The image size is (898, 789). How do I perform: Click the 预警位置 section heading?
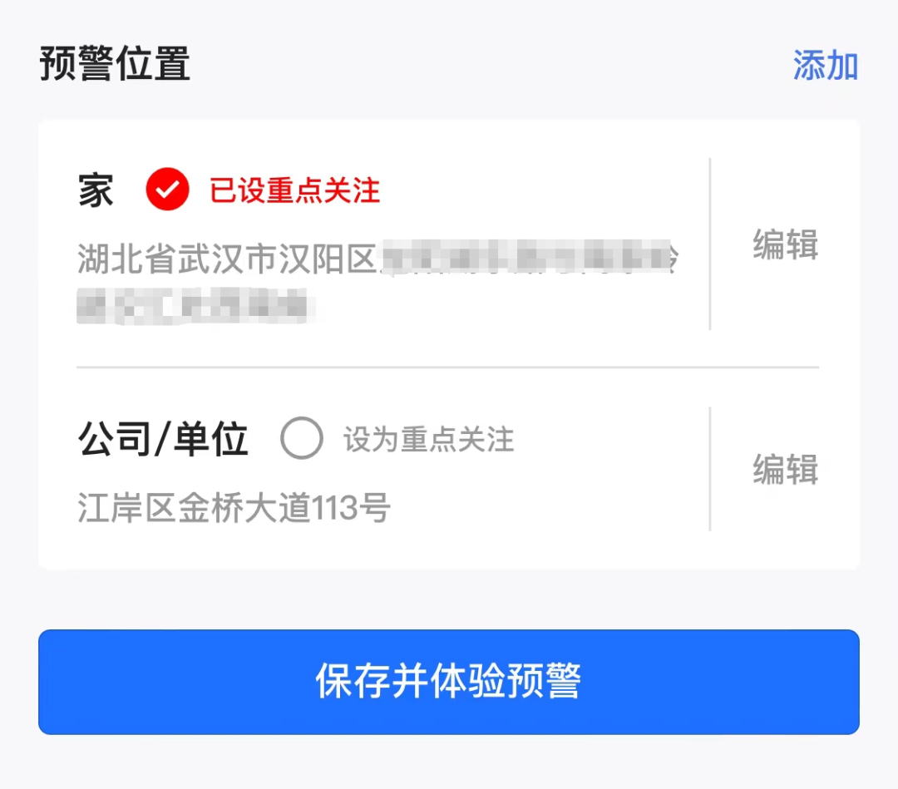click(115, 65)
